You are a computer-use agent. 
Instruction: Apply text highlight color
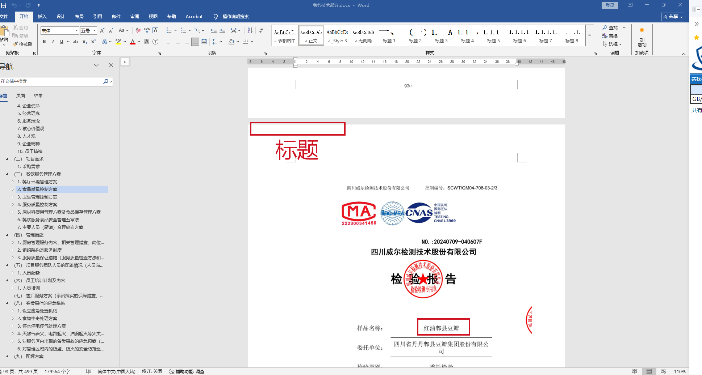[x=118, y=42]
